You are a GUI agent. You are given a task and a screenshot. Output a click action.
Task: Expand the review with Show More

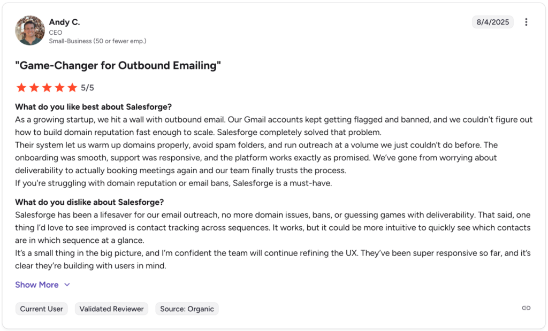[x=36, y=284]
